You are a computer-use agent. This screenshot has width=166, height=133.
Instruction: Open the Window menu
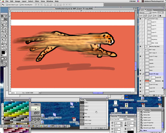[50, 1]
